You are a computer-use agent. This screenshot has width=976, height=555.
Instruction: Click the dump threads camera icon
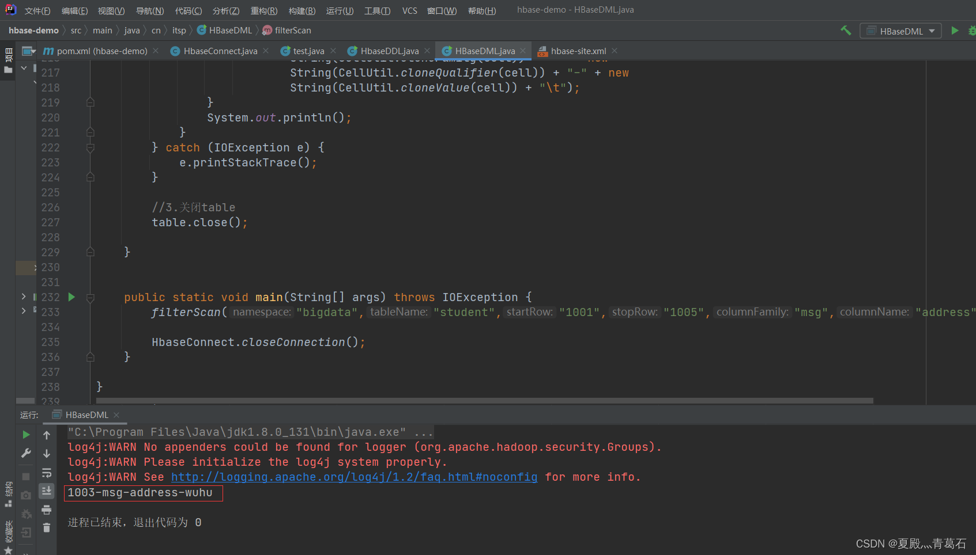click(x=26, y=495)
